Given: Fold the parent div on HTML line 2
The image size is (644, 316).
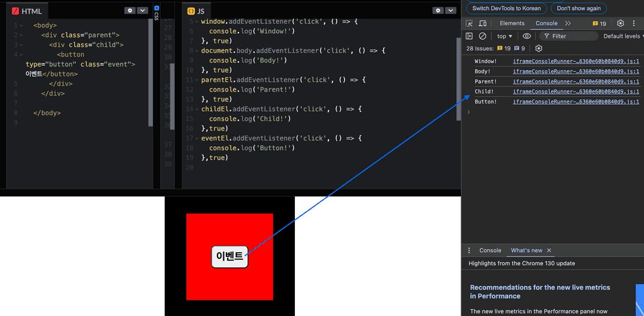Looking at the screenshot, I should pos(21,36).
